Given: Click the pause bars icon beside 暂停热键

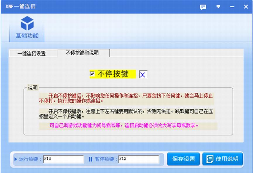Looking at the screenshot, I should click(90, 159).
